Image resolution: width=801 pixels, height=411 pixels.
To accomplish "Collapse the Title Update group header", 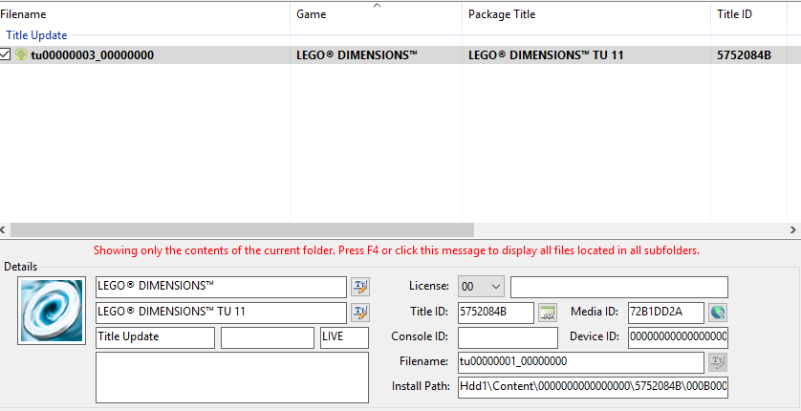I will tap(36, 35).
